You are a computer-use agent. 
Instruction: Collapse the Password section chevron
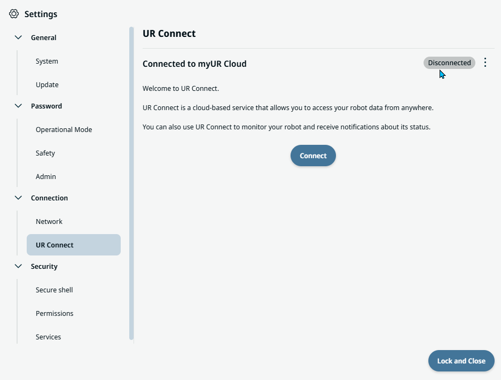pos(19,106)
